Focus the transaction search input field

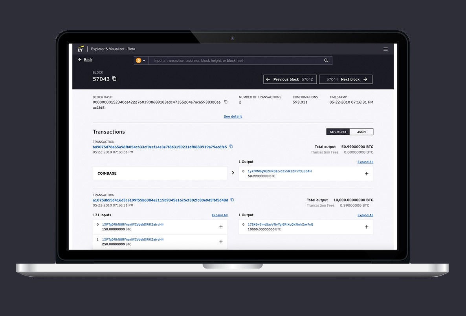(236, 61)
